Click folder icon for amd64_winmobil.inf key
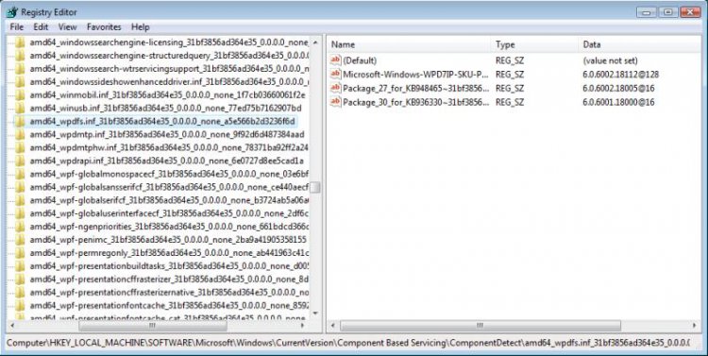Screen dimensions: 708x356 (x=20, y=95)
